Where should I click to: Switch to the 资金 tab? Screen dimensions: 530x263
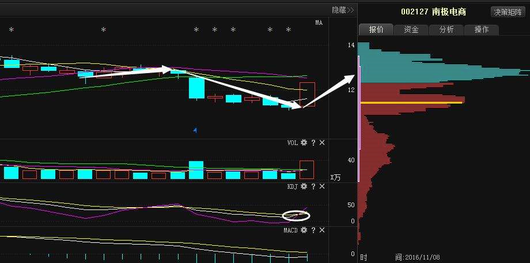(x=411, y=30)
